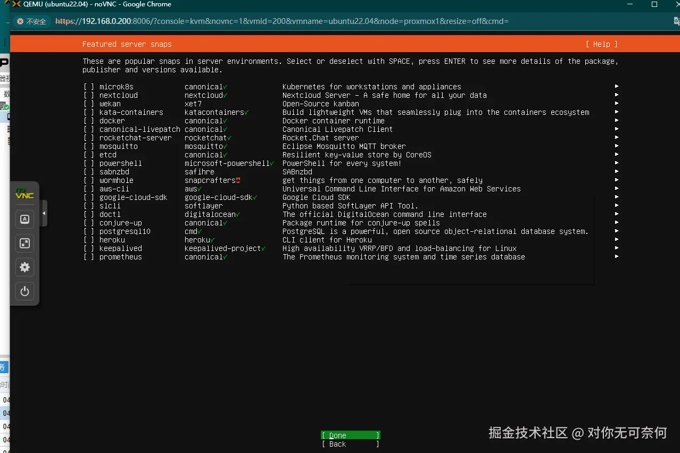680x453 pixels.
Task: Select the rocketchat-server snap checkbox
Action: click(x=88, y=138)
